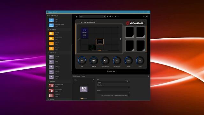The image size is (204, 115).
Task: Toggle mute on the CONSOLE knob
Action: (x=105, y=61)
